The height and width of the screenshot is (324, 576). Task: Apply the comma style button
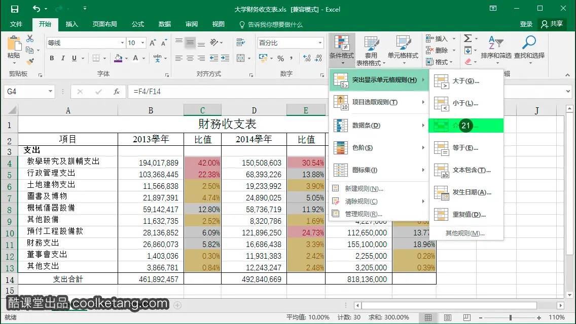pos(292,58)
